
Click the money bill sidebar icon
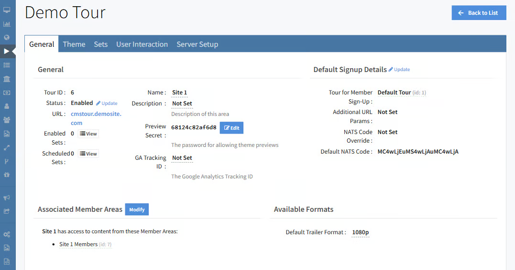click(x=7, y=93)
